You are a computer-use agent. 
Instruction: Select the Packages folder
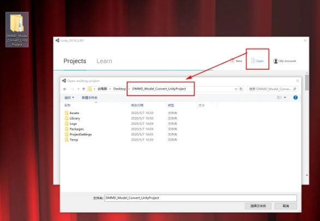(76, 129)
